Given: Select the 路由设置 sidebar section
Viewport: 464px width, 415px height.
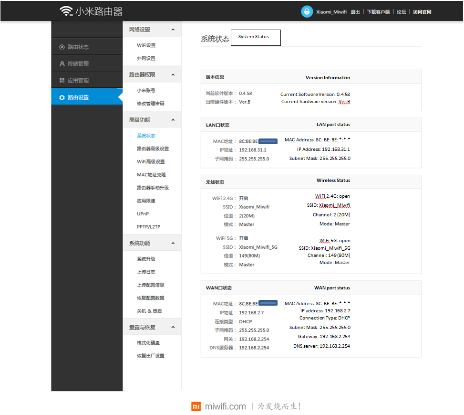Looking at the screenshot, I should 87,97.
